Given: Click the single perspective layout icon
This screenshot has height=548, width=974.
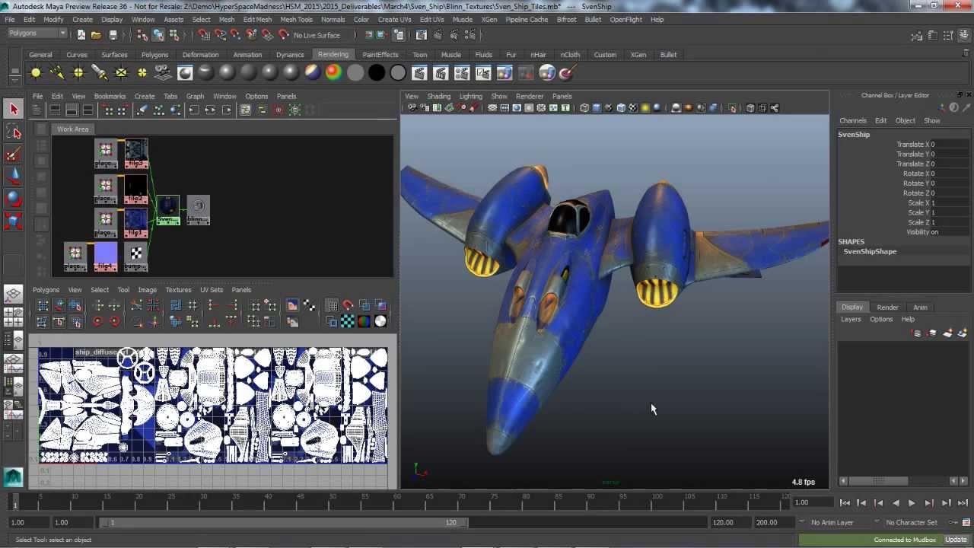Looking at the screenshot, I should (13, 294).
